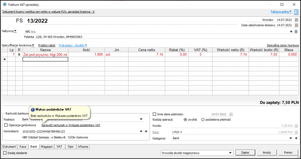Click the empty Nazwa cell in new row

(45, 59)
